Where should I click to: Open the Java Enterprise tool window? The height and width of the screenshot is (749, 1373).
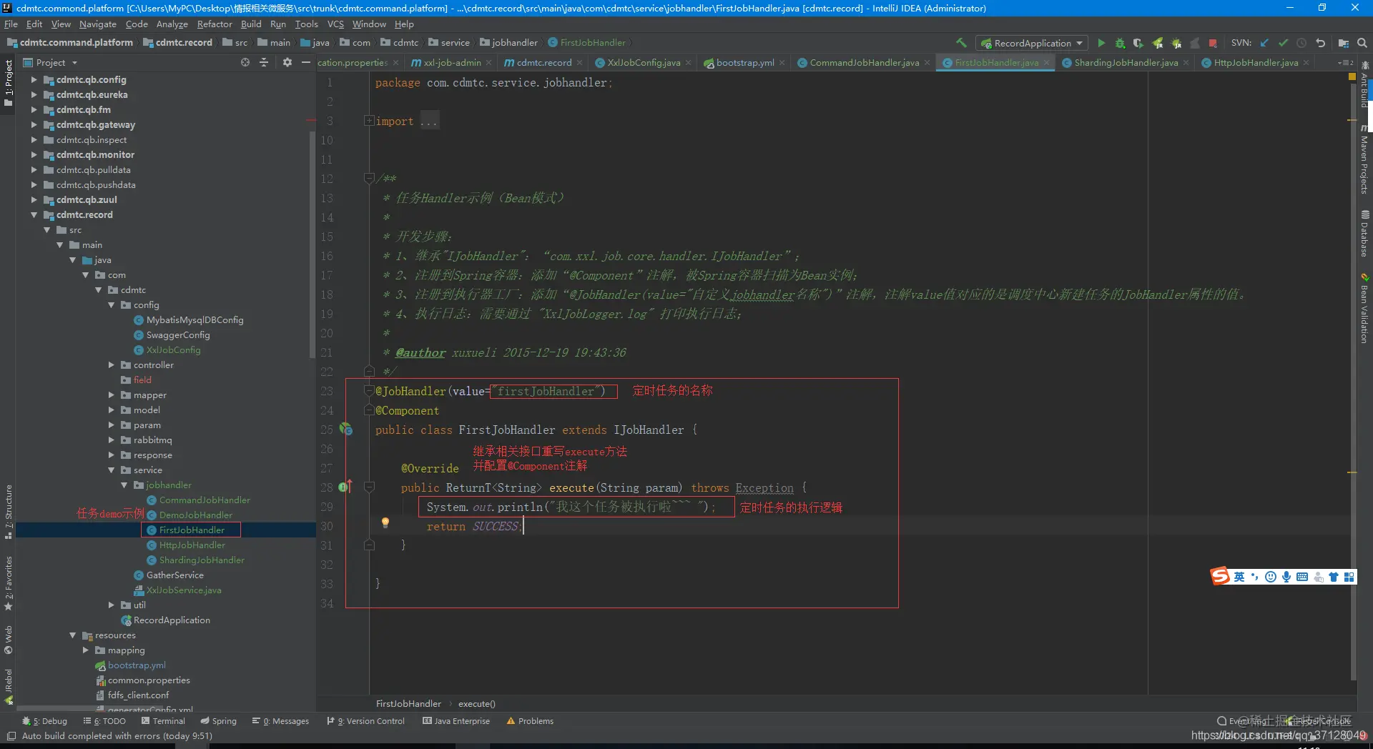456,721
